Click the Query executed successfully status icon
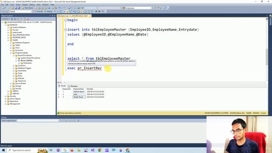272x153 pixels. coord(59,113)
